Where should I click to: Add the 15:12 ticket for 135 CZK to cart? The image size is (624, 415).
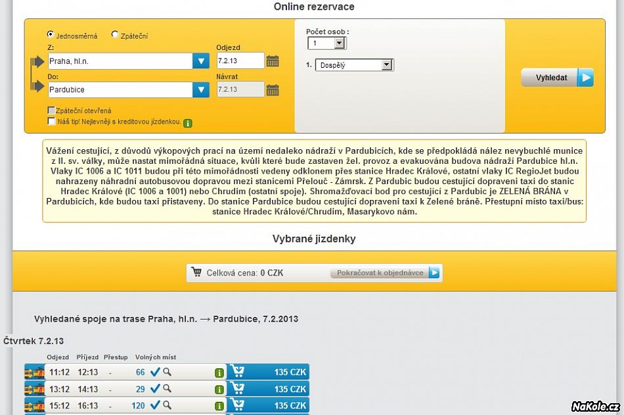268,405
